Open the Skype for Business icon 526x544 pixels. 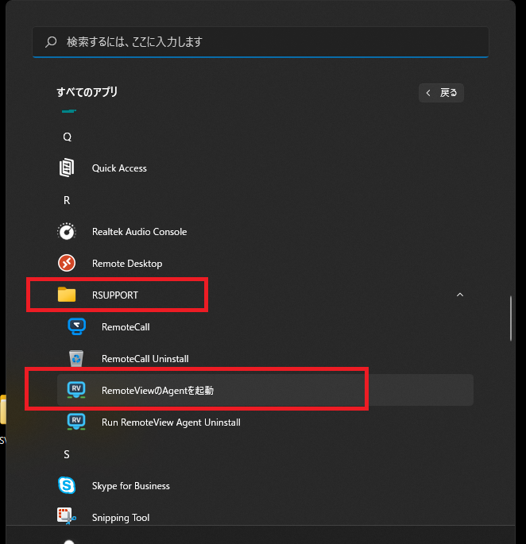click(x=66, y=485)
